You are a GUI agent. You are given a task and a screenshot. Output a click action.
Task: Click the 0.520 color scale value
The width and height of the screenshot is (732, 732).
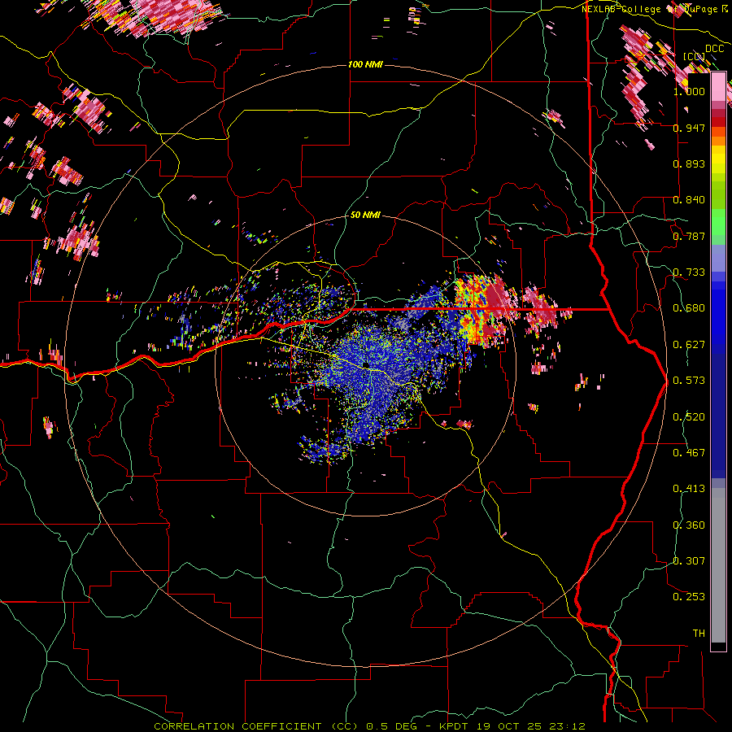[x=689, y=417]
